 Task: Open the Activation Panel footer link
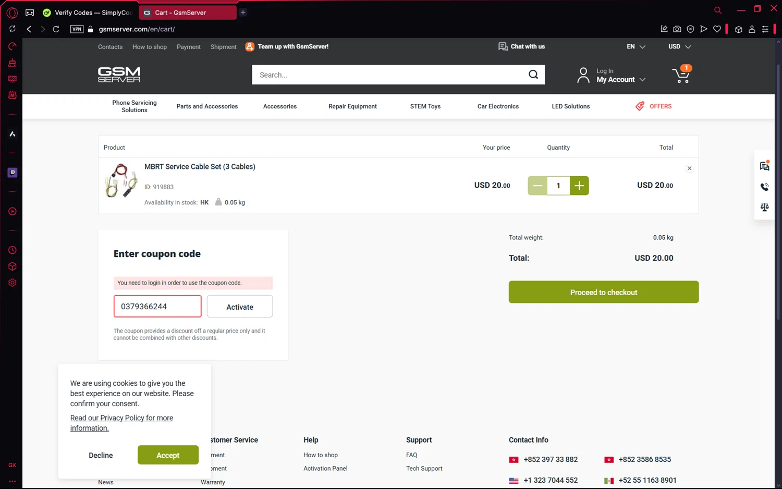coord(325,469)
